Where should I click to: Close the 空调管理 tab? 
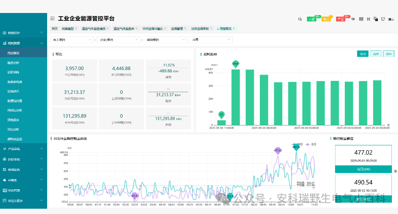click(x=185, y=28)
